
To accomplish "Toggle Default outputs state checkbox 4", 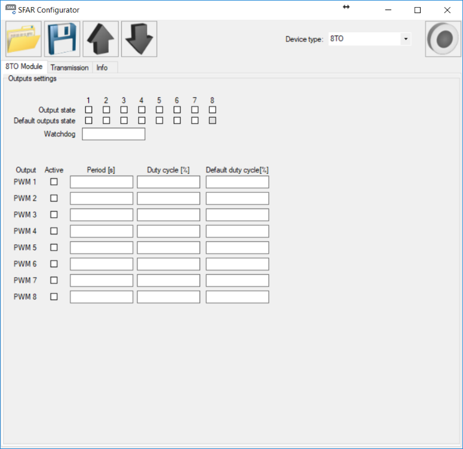I will (142, 121).
